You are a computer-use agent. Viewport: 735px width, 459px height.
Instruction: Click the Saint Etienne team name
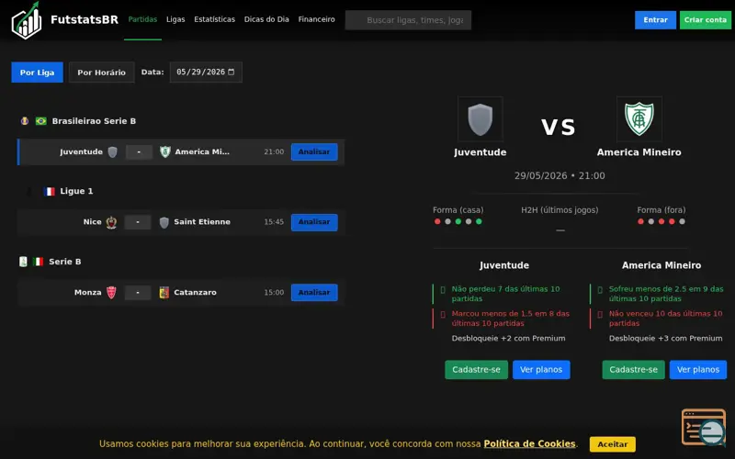(x=202, y=222)
